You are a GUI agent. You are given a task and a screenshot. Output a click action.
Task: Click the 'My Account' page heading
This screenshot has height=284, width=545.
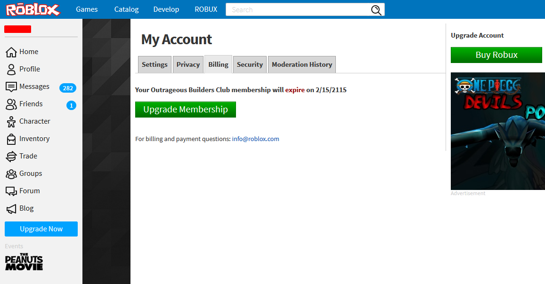pyautogui.click(x=176, y=39)
